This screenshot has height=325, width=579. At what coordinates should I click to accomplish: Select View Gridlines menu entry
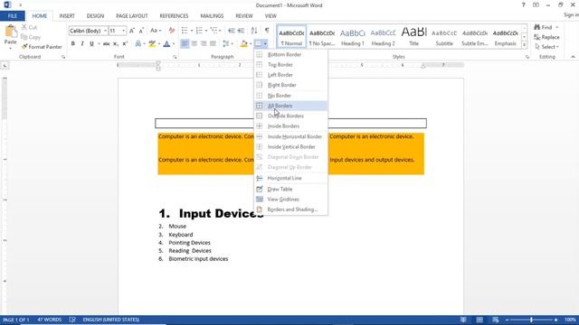click(290, 200)
